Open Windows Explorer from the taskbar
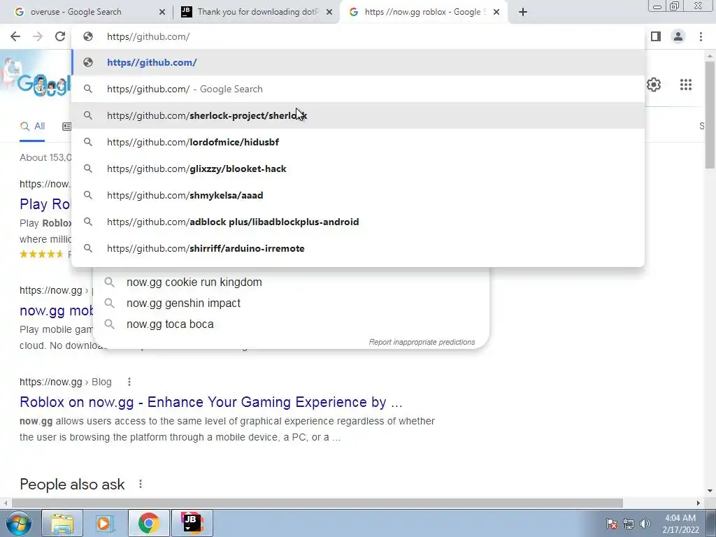Image resolution: width=716 pixels, height=537 pixels. tap(62, 523)
